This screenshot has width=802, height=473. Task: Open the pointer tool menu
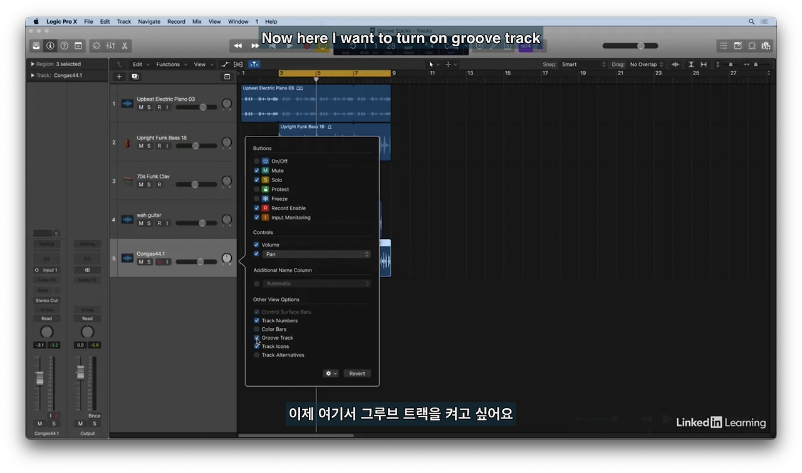433,64
